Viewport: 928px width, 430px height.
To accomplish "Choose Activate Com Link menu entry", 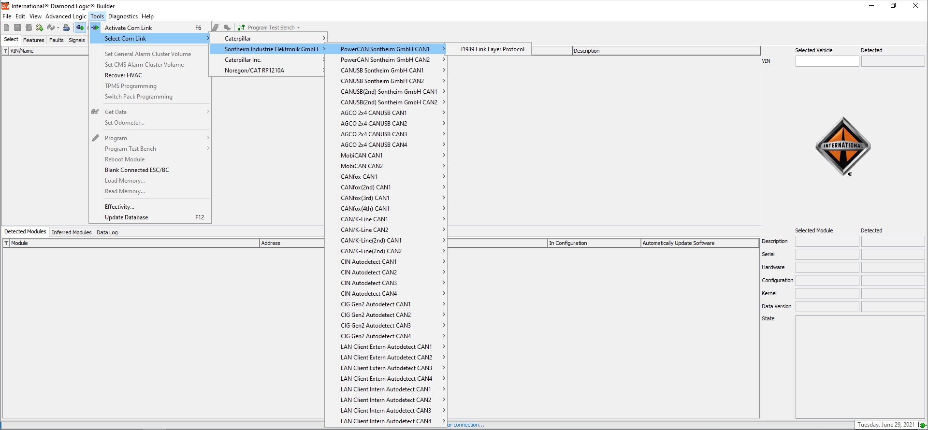I will (150, 28).
